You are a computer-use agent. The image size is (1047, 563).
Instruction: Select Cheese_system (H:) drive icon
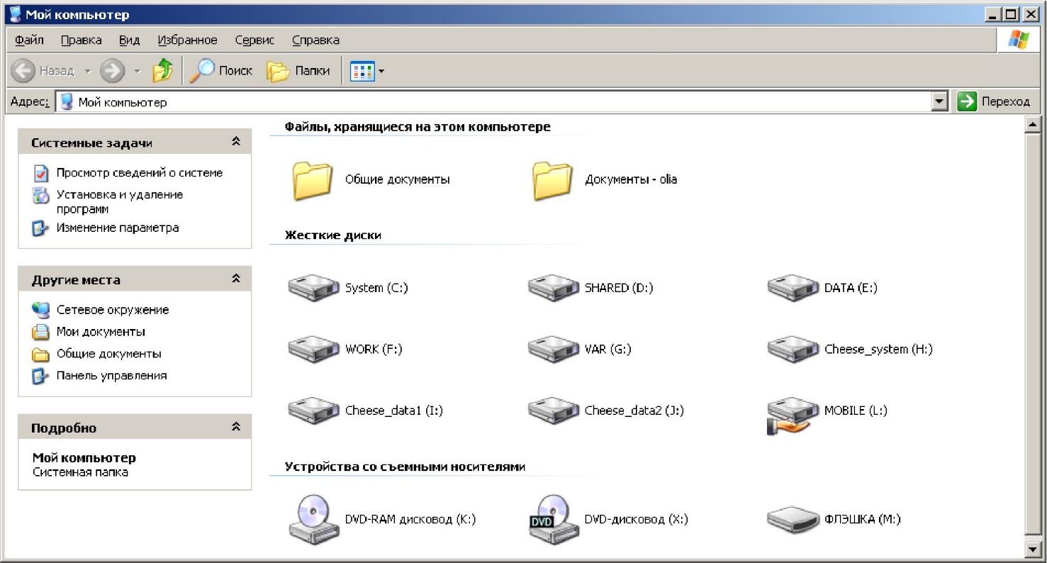click(793, 349)
